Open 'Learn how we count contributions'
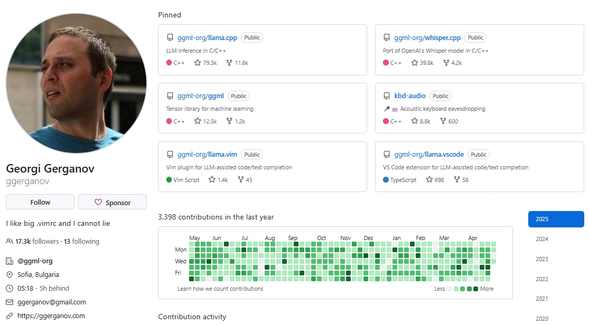589x325 pixels. 220,289
